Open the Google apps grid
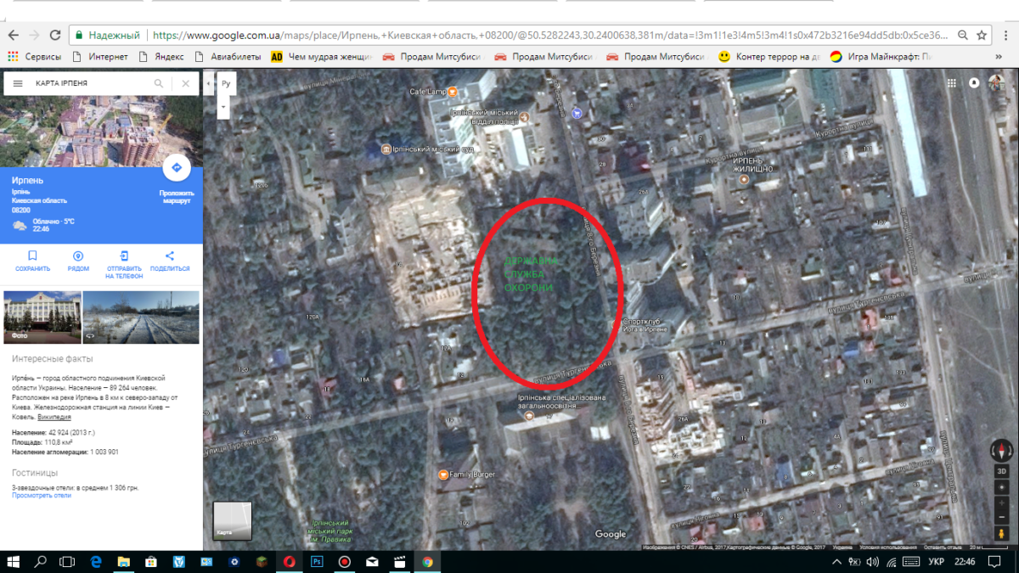 (952, 83)
